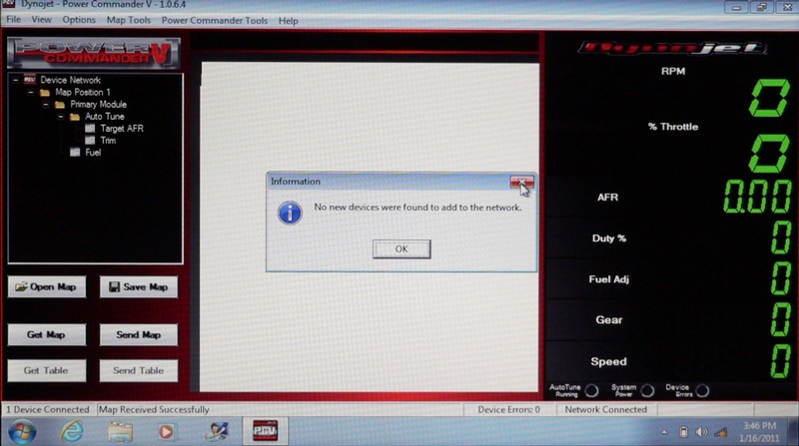Viewport: 799px width, 446px height.
Task: Select the Target AFR table icon
Action: tap(90, 129)
